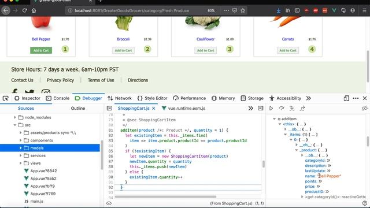Show more devtools tools chevron
The width and height of the screenshot is (370, 208).
308,98
